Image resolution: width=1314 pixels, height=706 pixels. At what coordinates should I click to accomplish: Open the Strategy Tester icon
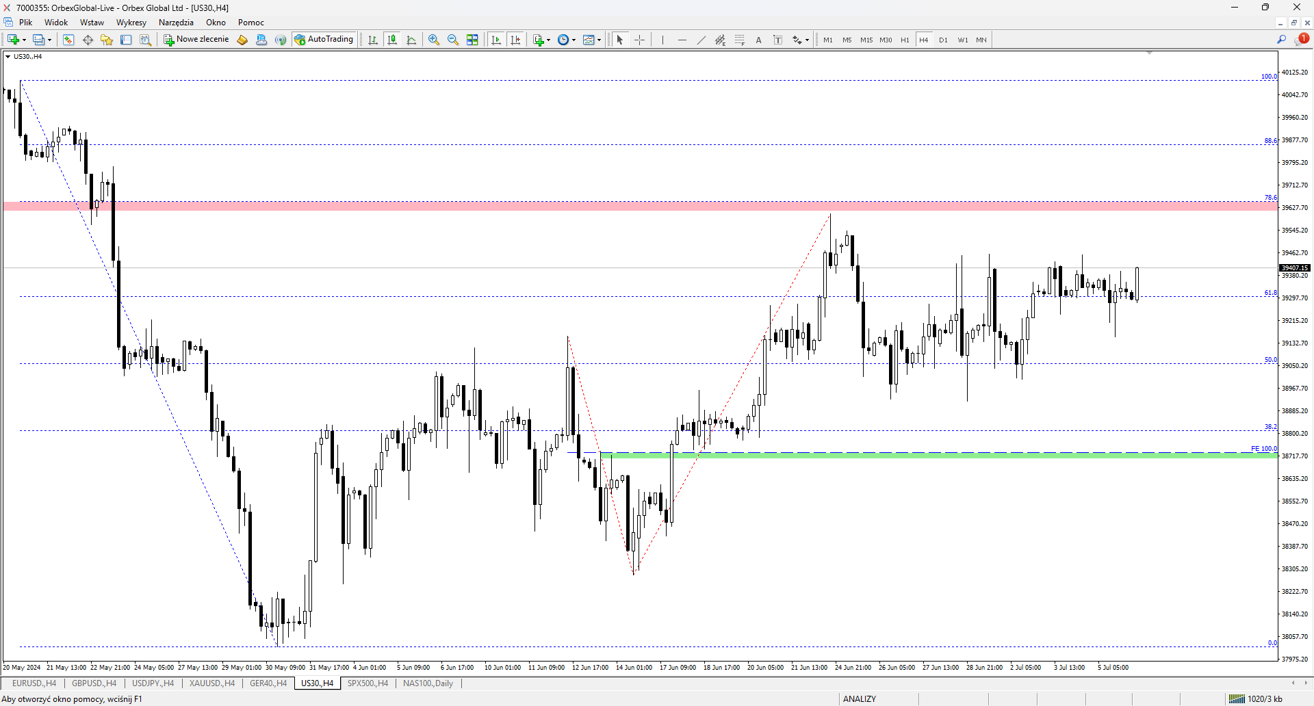pyautogui.click(x=145, y=40)
